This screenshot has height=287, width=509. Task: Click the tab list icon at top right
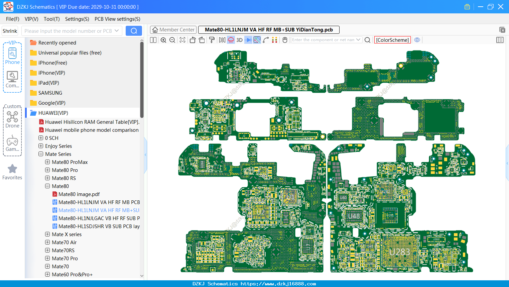[x=502, y=30]
